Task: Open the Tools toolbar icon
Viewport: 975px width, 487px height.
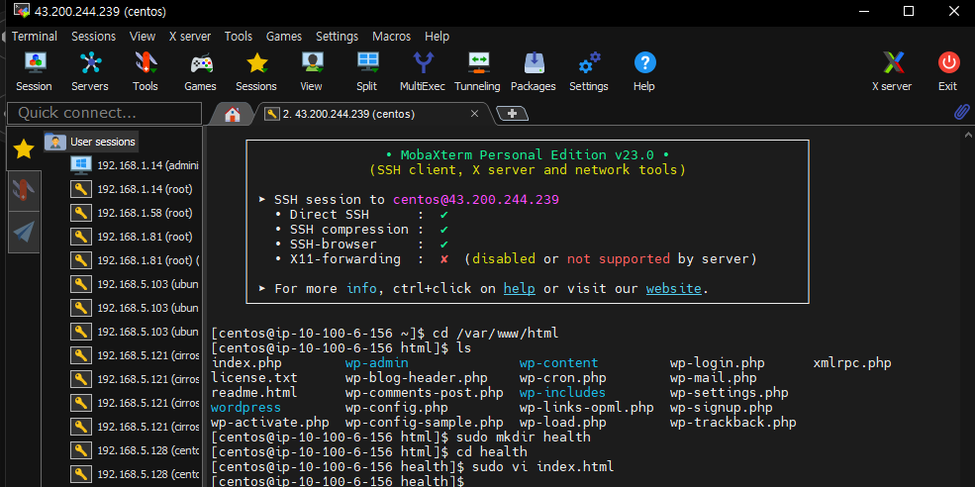Action: [x=145, y=71]
